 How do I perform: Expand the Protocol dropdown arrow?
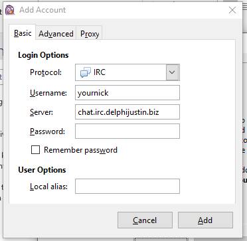172,72
